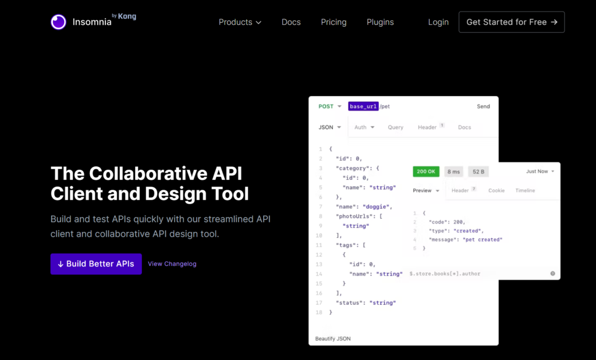This screenshot has width=596, height=360.
Task: Open the Just Now history dropdown
Action: tap(540, 171)
